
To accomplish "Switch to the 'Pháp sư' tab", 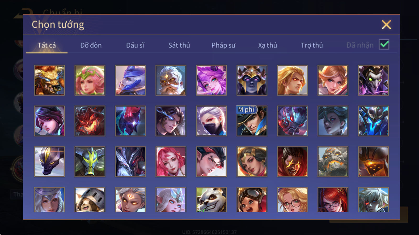I will 223,45.
